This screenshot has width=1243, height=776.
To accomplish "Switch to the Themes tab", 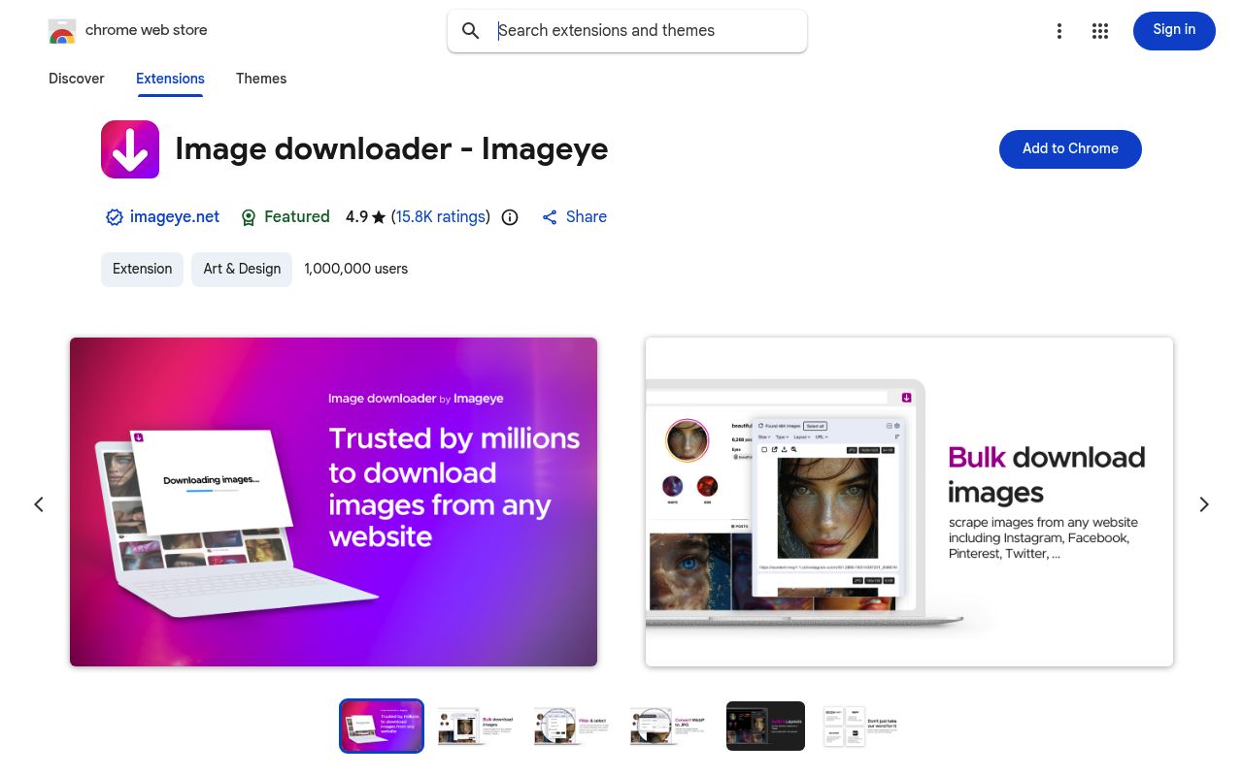I will click(x=261, y=79).
